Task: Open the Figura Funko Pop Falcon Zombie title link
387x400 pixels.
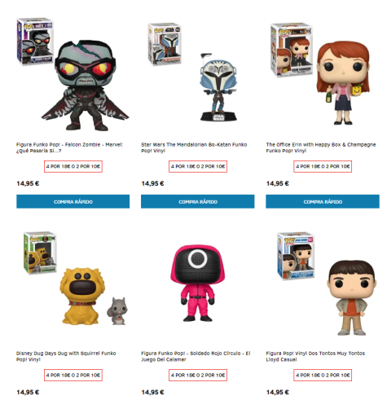Action: tap(69, 147)
